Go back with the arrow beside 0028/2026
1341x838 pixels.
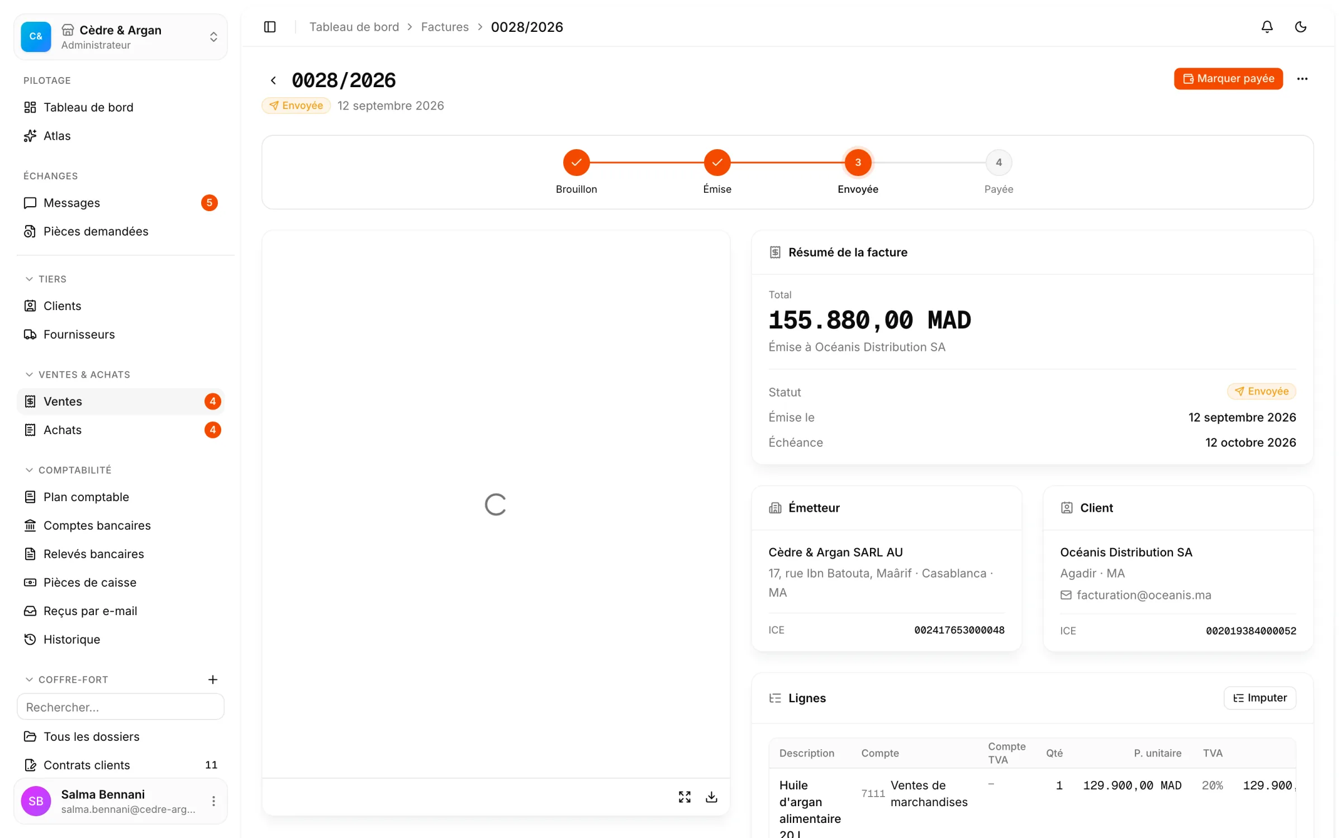[x=273, y=80]
